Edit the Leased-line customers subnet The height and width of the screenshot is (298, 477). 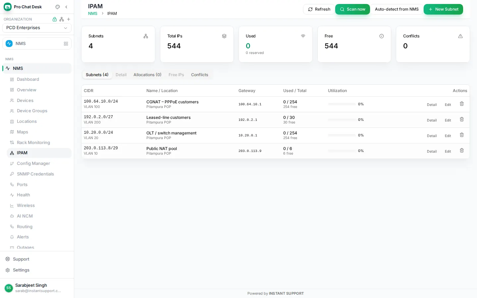[448, 120]
